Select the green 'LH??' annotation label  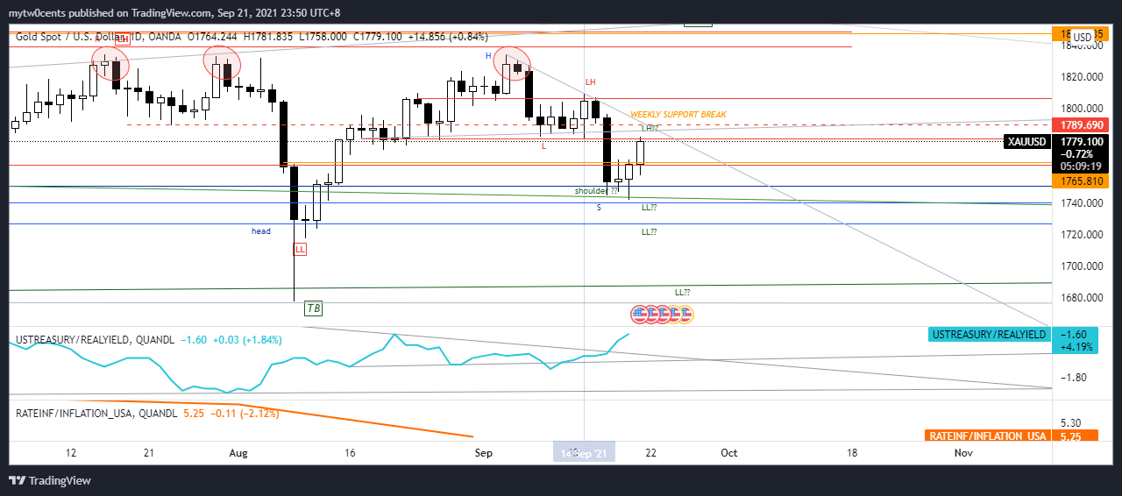coord(650,129)
